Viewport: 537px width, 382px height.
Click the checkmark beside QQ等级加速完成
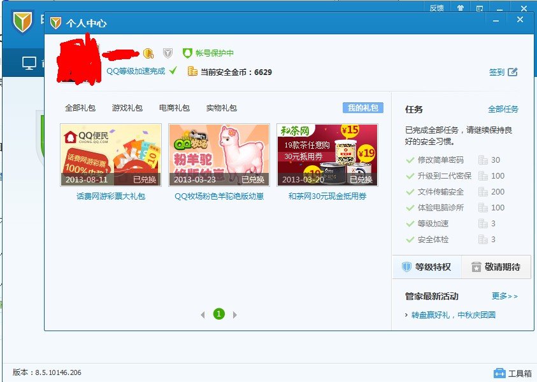pyautogui.click(x=173, y=70)
